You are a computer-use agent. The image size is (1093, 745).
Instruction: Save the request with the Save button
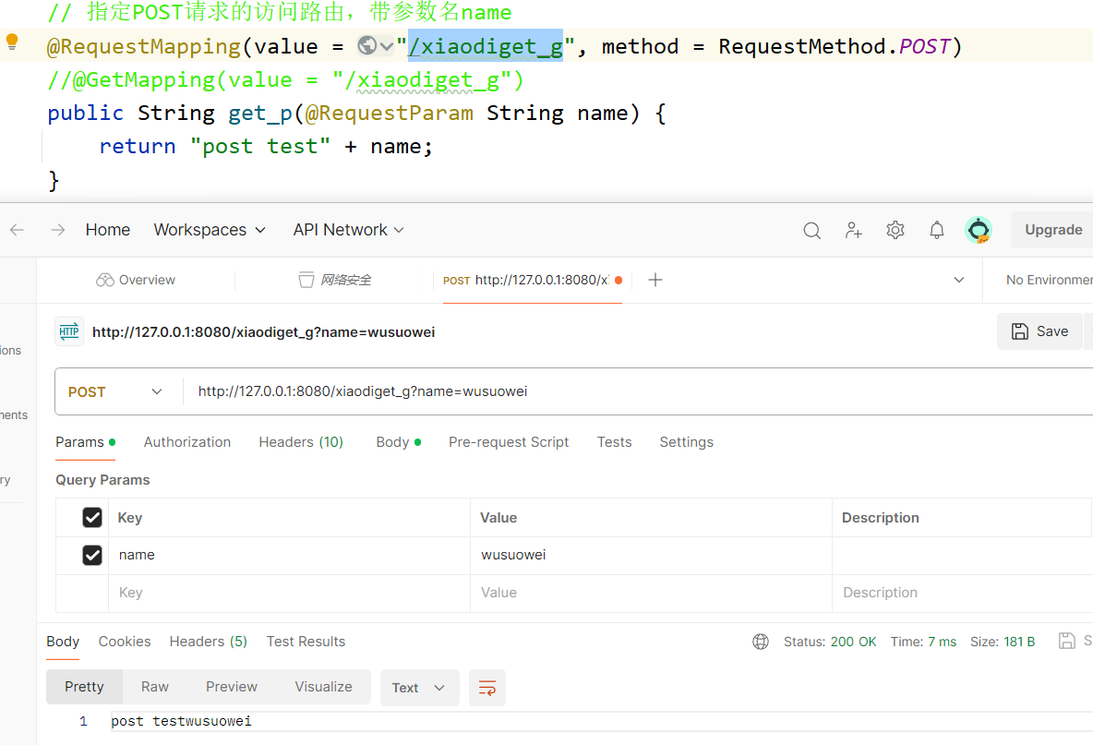(1039, 331)
